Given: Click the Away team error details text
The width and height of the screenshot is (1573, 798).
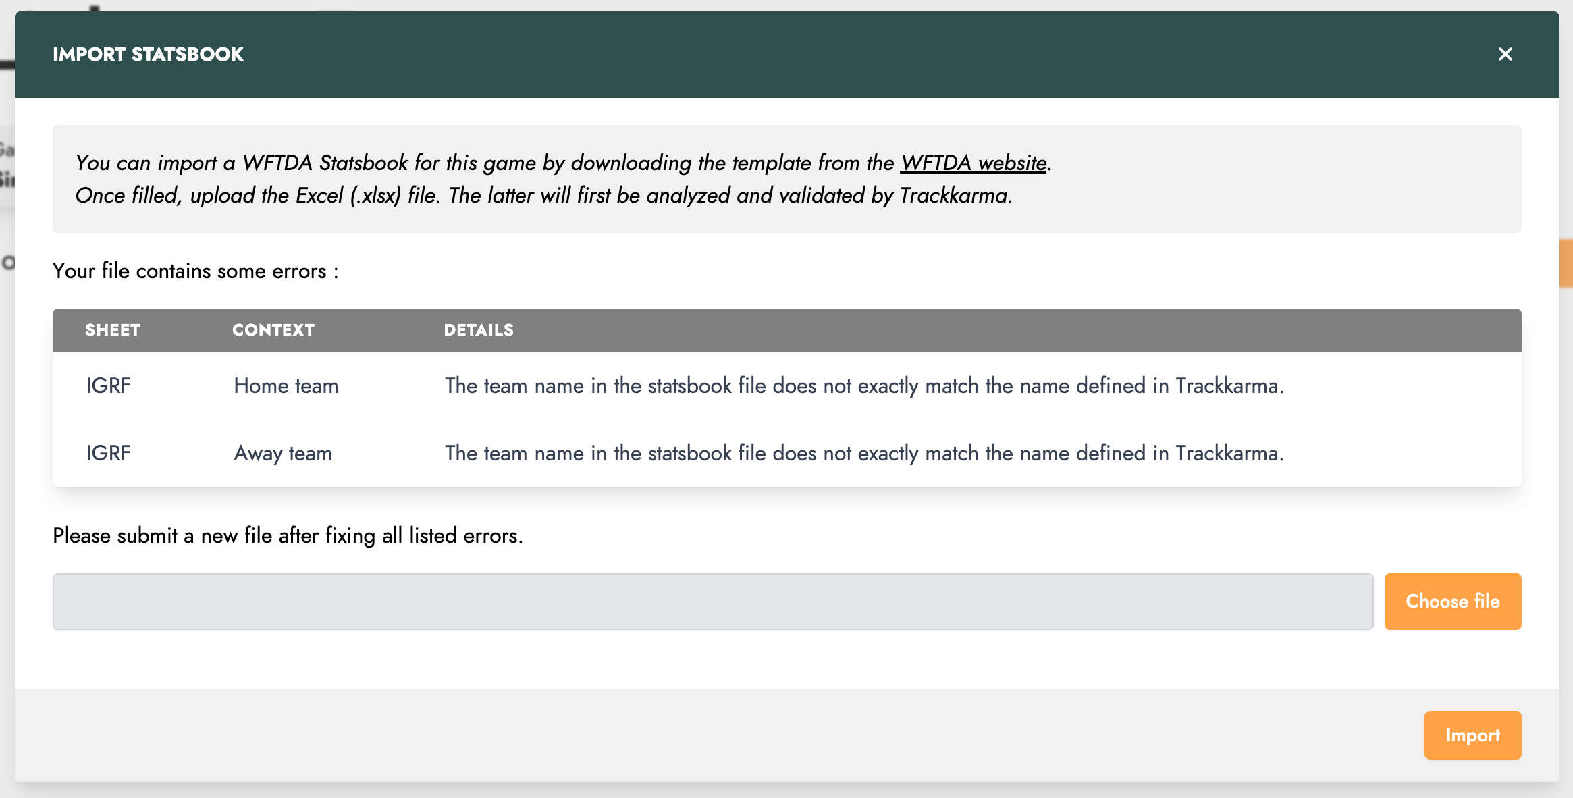Looking at the screenshot, I should (864, 453).
